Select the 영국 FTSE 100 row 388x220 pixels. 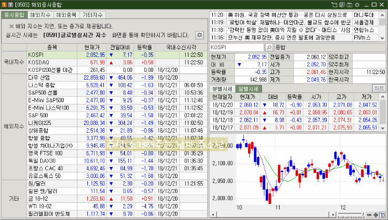point(117,153)
